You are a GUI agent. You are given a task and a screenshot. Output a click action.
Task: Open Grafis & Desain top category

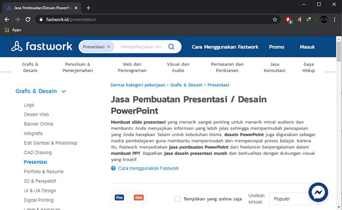[x=30, y=67]
